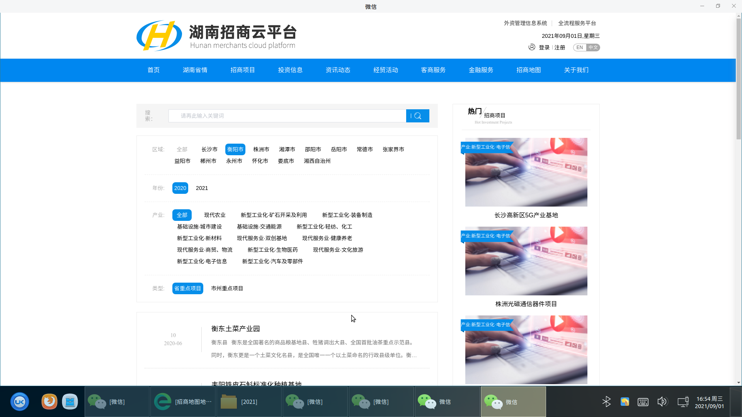Screen dimensions: 742x417
Task: Open the 湖南省情 navigation tab
Action: point(195,70)
